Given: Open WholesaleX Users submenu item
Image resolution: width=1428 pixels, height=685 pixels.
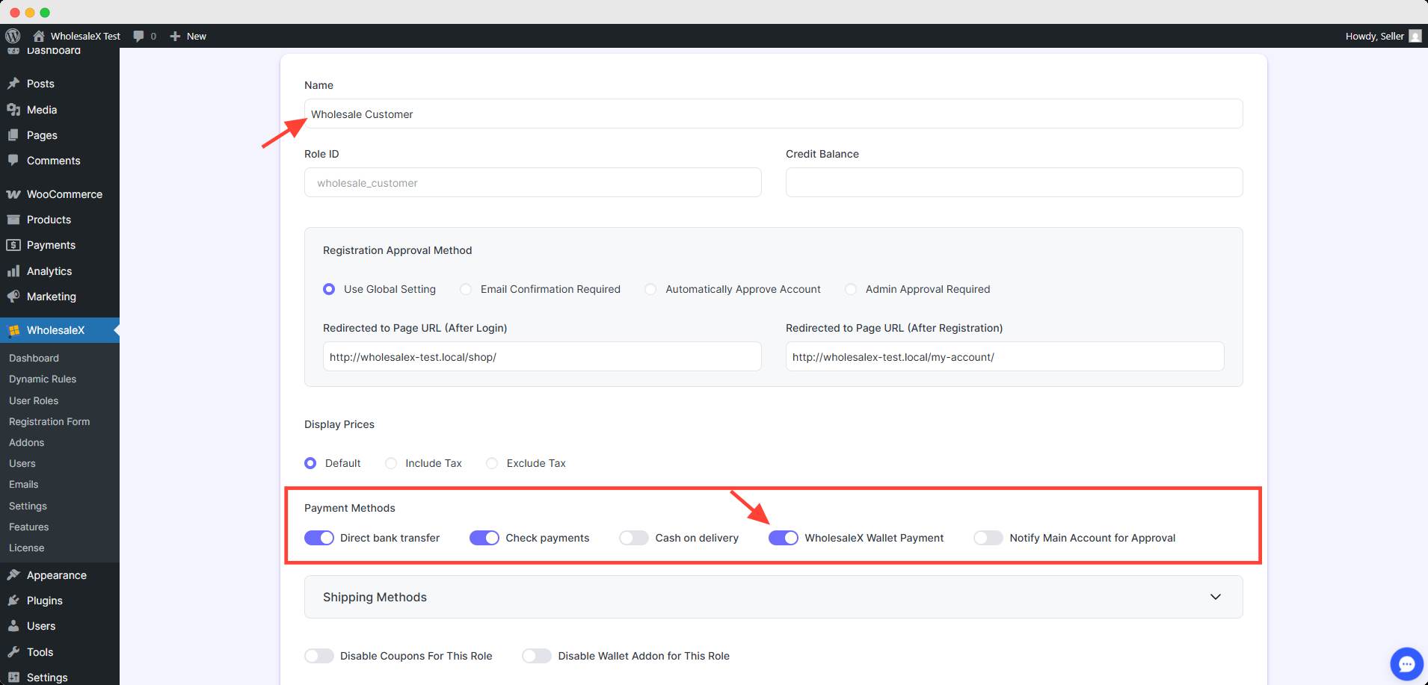Looking at the screenshot, I should (22, 464).
